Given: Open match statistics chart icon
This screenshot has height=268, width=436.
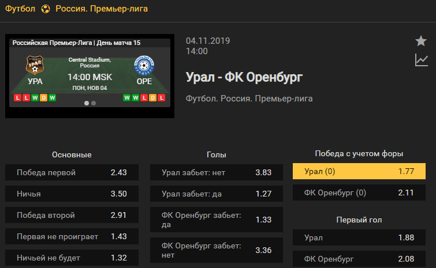Looking at the screenshot, I should pos(421,60).
